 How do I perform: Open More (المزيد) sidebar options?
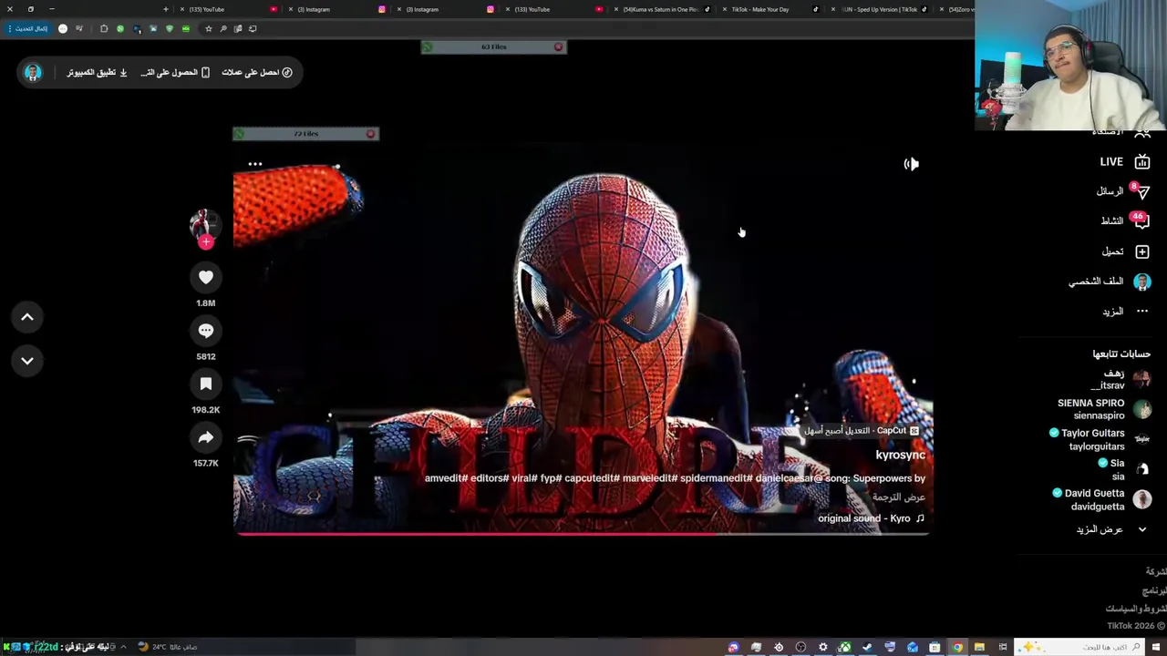point(1126,312)
